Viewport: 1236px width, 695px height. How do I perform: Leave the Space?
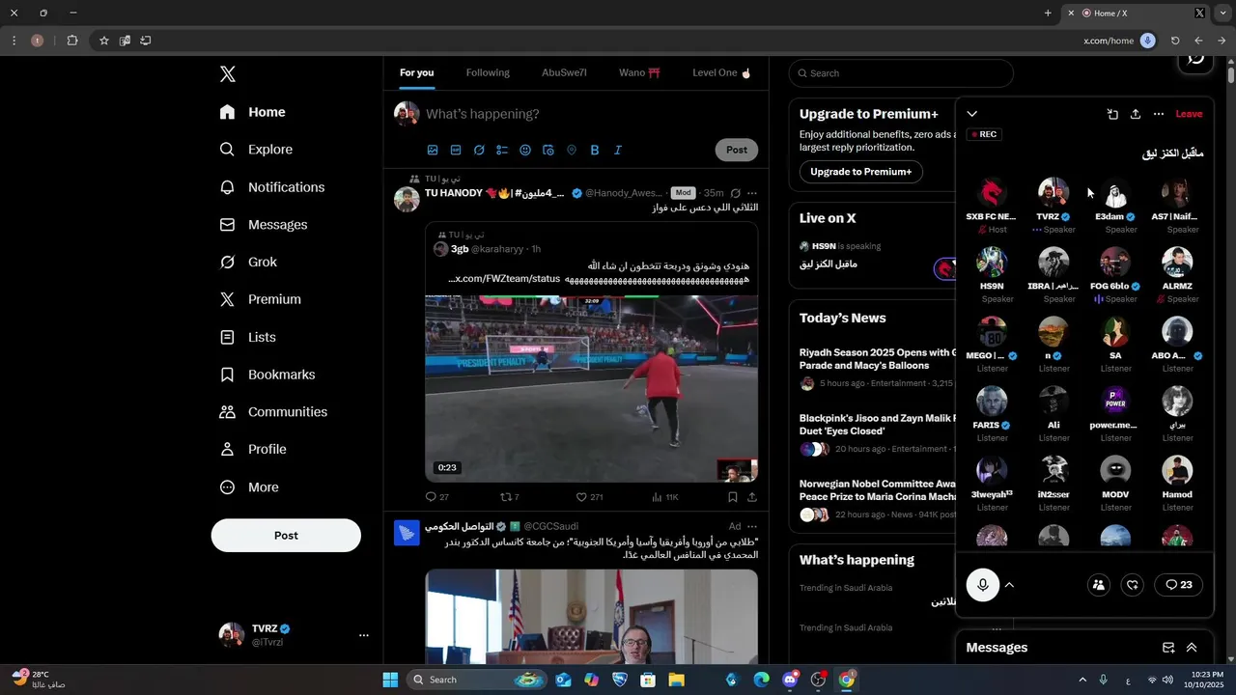click(x=1189, y=114)
